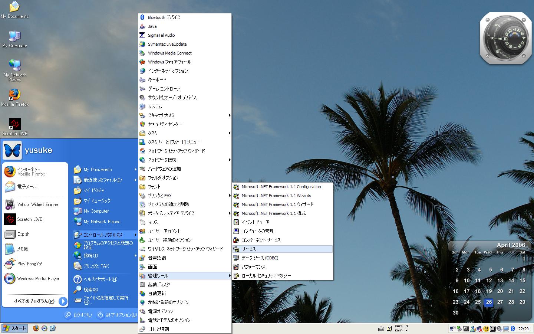Open ファイル名を指定して実行 run command

pyautogui.click(x=105, y=300)
